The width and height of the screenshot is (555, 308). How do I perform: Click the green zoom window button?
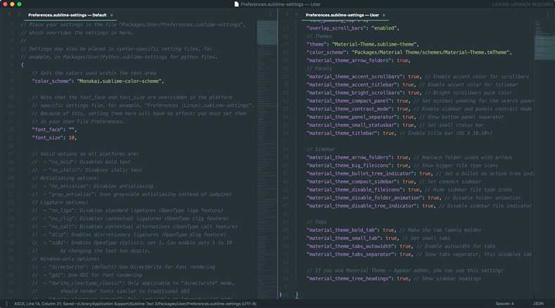tap(19, 4)
